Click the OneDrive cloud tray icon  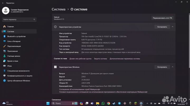pos(159,103)
